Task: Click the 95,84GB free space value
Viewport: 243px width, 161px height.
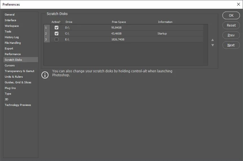Action: 116,28
